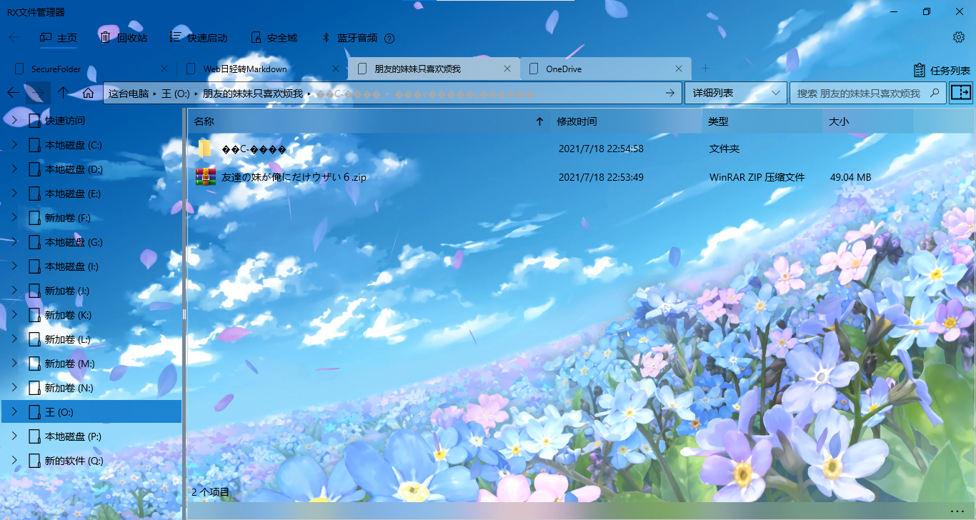Close the SecureFolder tab

164,69
